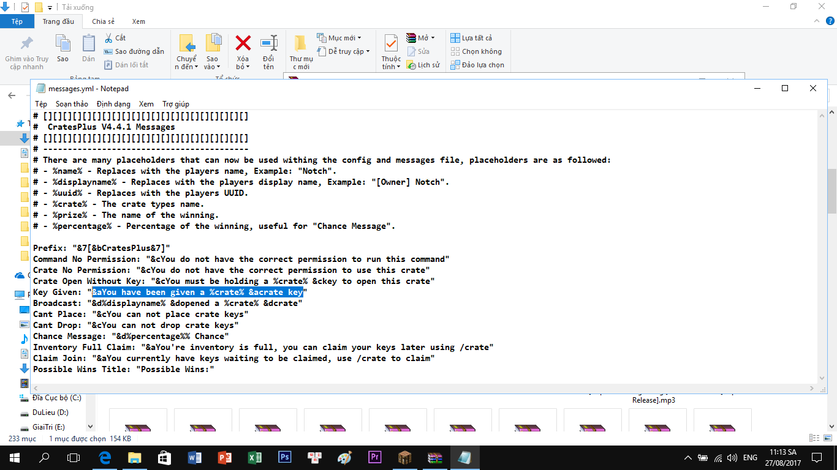Click the Cắt scissors icon
837x470 pixels.
coord(108,38)
